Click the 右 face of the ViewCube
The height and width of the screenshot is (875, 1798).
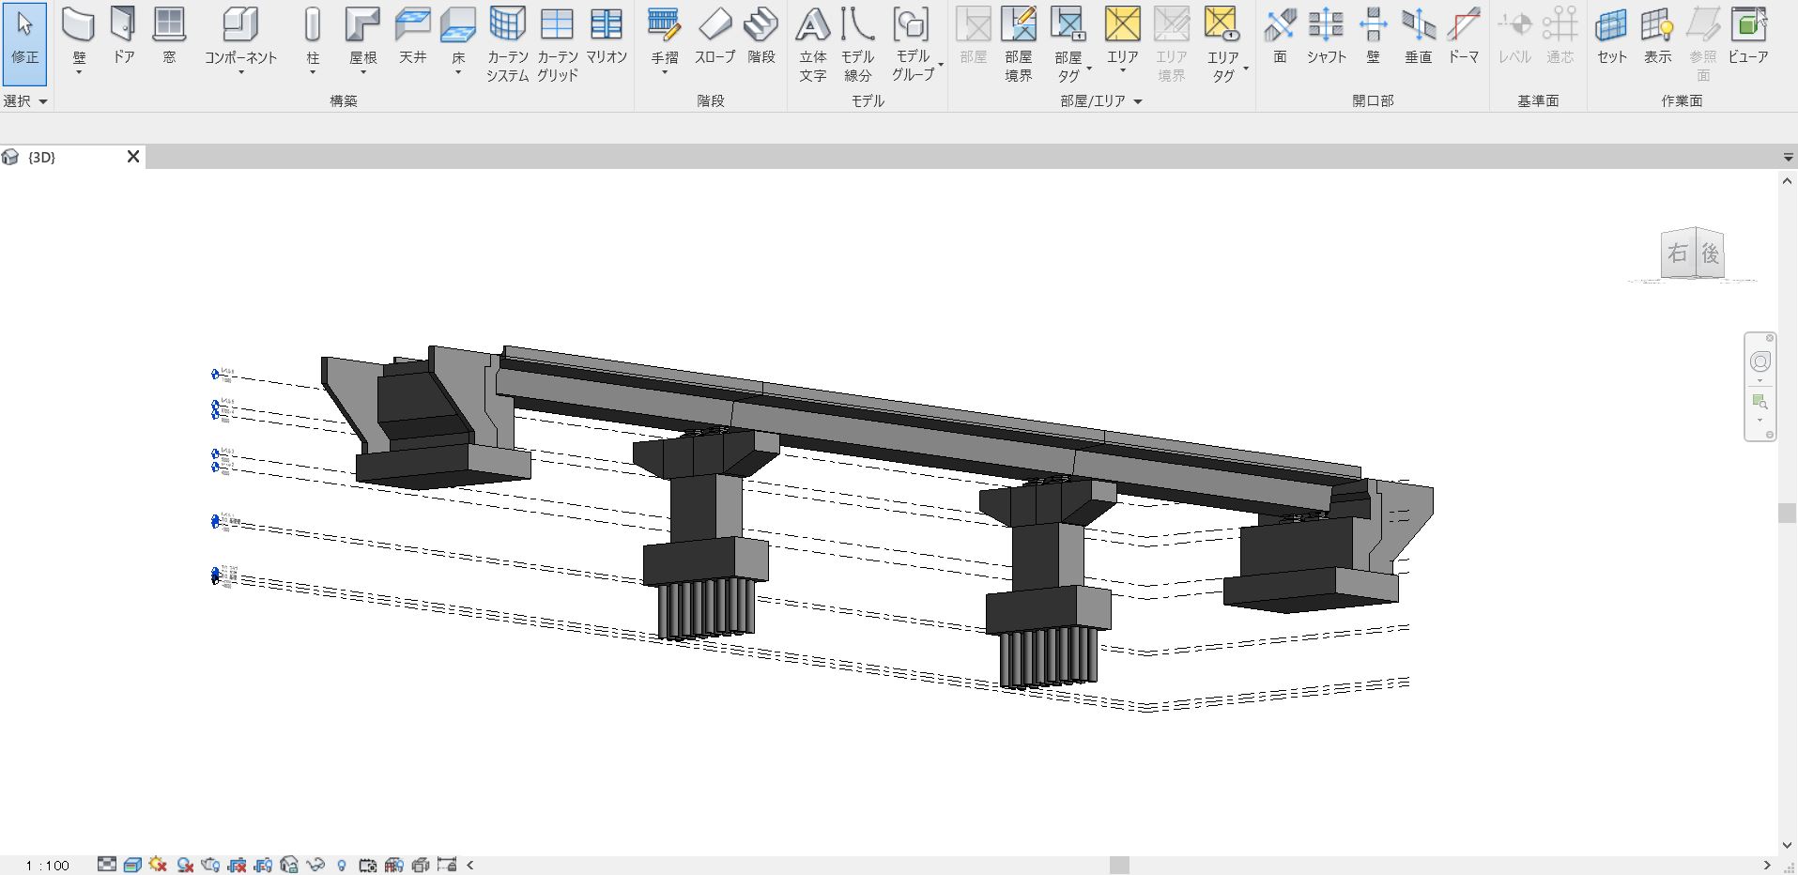coord(1678,253)
